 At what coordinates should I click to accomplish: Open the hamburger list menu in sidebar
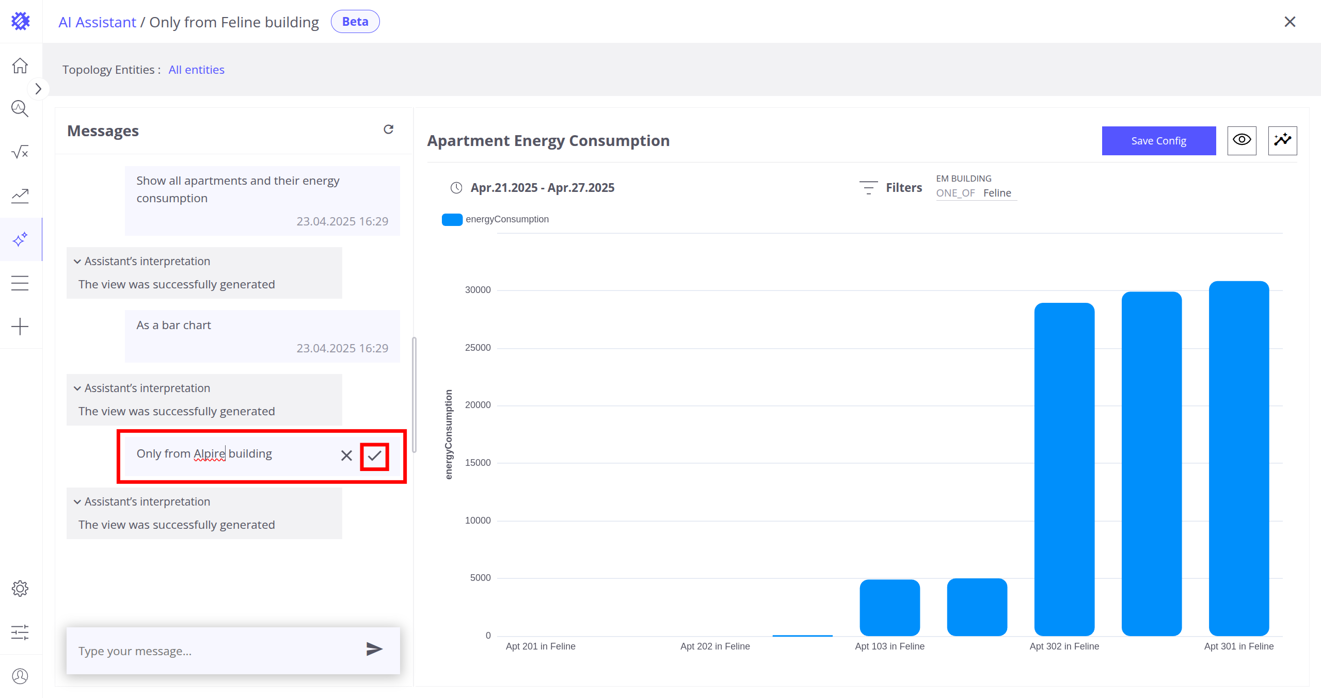click(20, 283)
